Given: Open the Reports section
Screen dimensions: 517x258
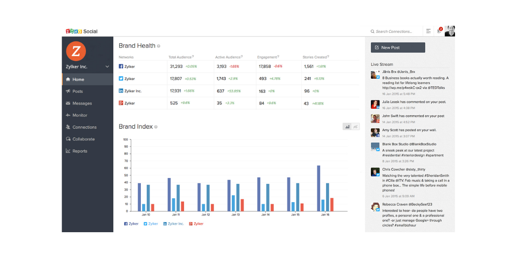Looking at the screenshot, I should 80,151.
